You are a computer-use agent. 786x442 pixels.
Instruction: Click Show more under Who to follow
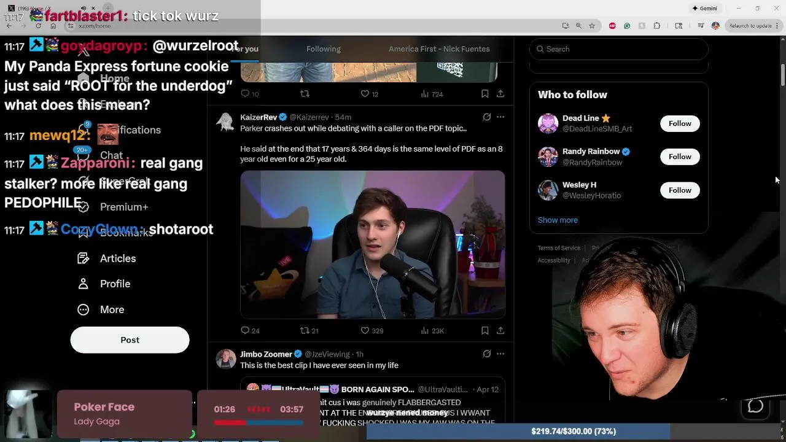(x=558, y=220)
